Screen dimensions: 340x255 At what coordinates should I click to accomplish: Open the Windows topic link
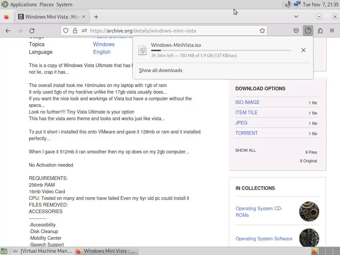(104, 44)
